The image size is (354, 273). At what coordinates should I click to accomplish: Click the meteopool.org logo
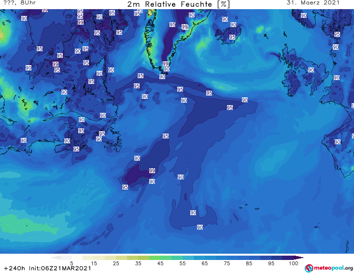(329, 268)
